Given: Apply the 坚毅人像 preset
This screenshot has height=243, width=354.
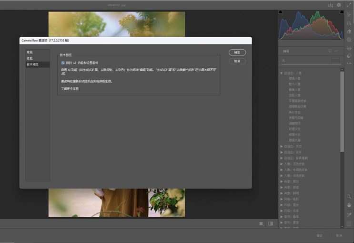Looking at the screenshot, I should 294,95.
